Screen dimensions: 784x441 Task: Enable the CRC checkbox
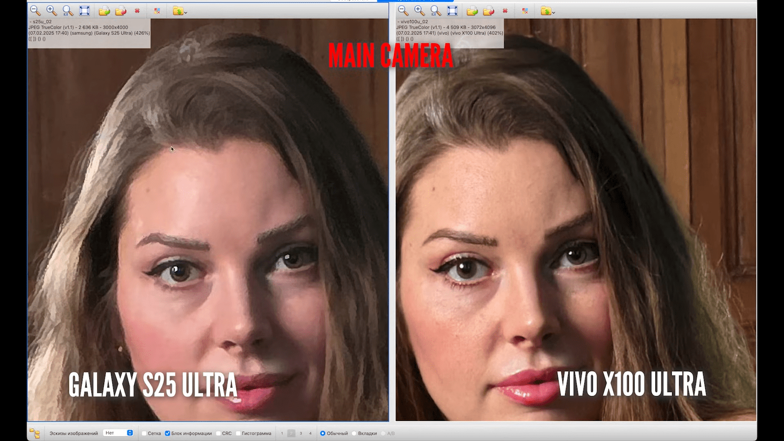[x=218, y=433]
